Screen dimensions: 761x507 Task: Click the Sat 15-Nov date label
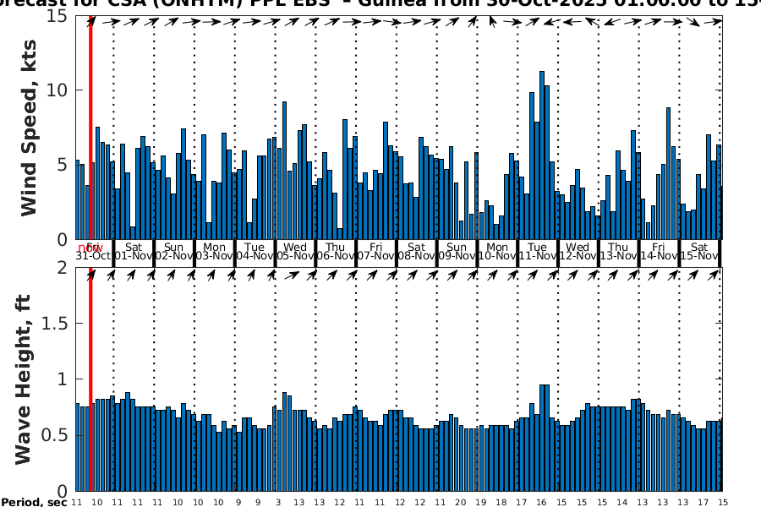coord(699,251)
